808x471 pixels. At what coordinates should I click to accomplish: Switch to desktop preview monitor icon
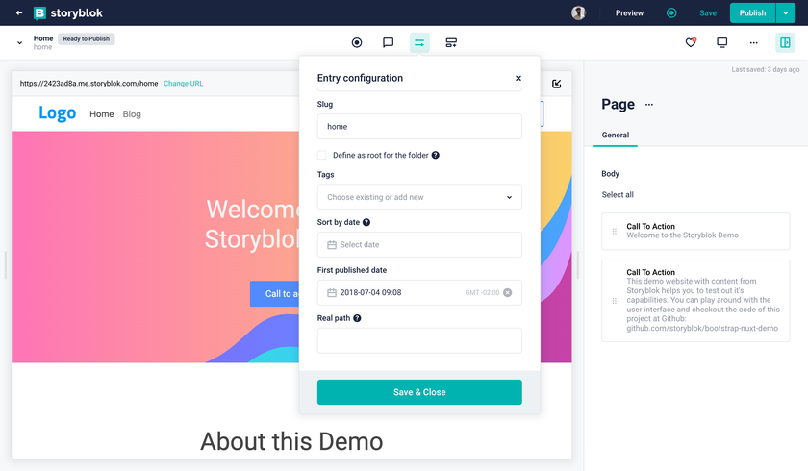coord(722,42)
